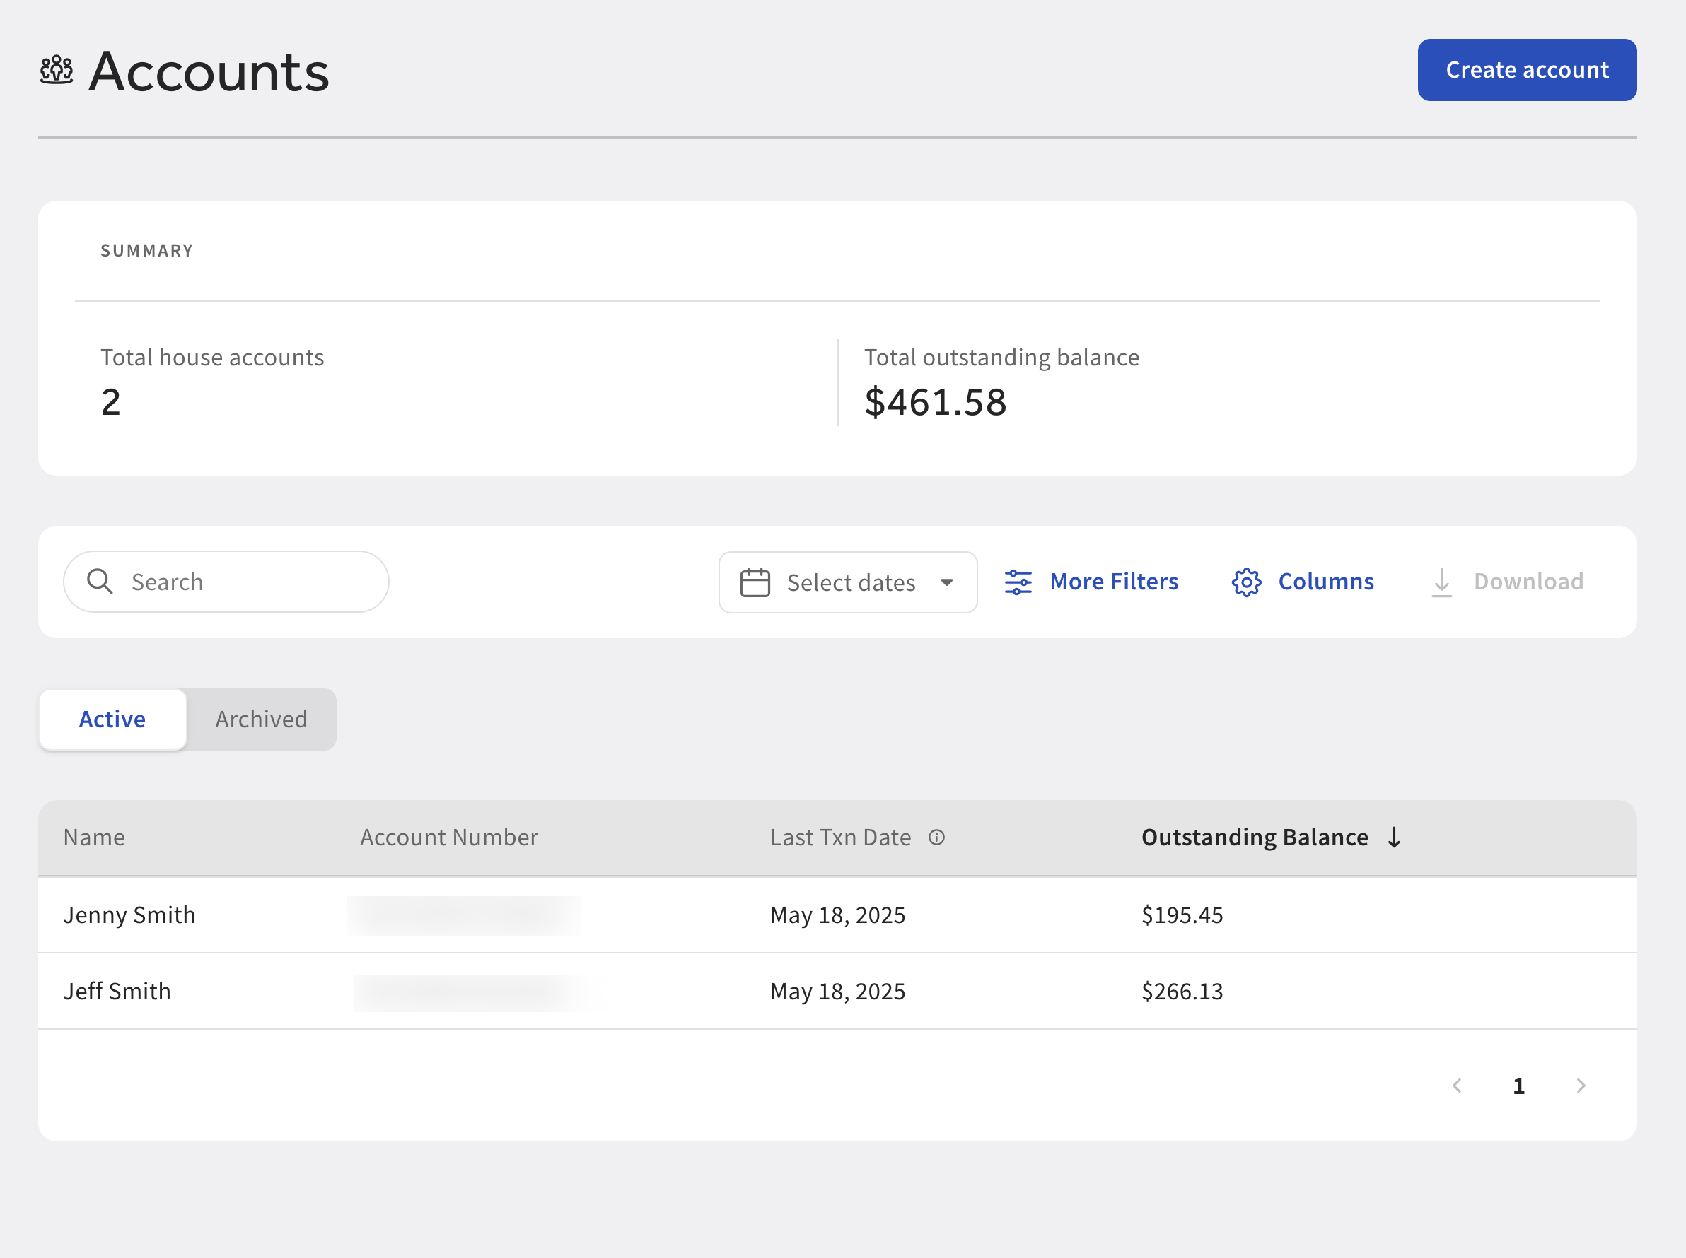Click the Create account button
Viewport: 1686px width, 1258px height.
pyautogui.click(x=1527, y=70)
